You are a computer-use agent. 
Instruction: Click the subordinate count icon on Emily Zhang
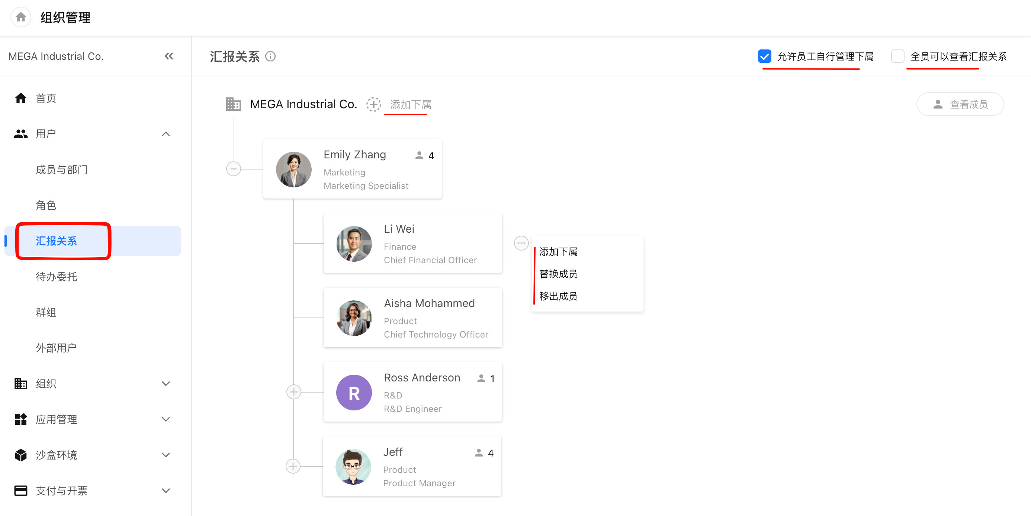(419, 155)
